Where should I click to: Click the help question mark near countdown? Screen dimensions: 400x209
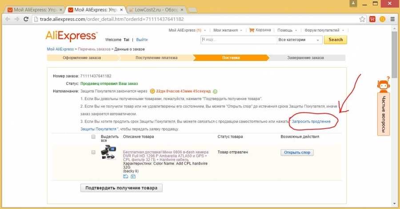215,91
